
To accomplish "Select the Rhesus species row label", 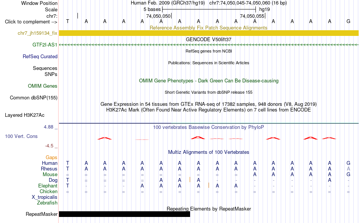I will click(49, 169).
